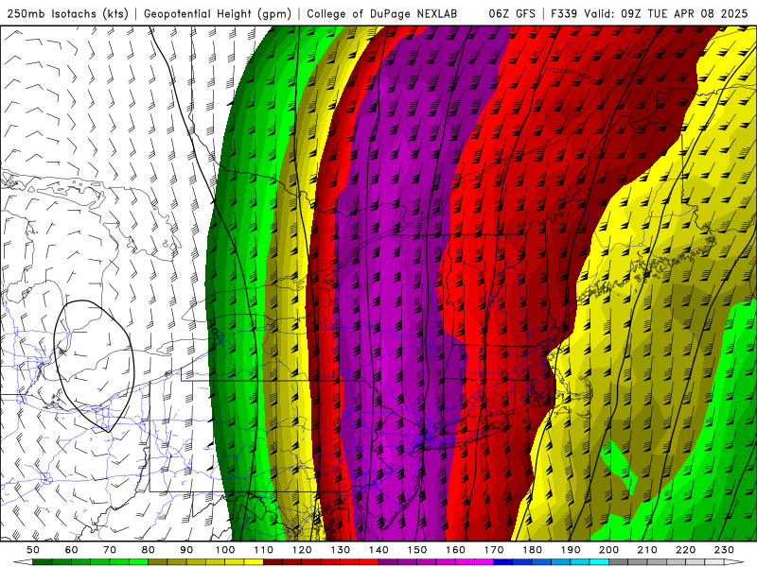Click the 170 label on the isotach scale

tap(494, 550)
